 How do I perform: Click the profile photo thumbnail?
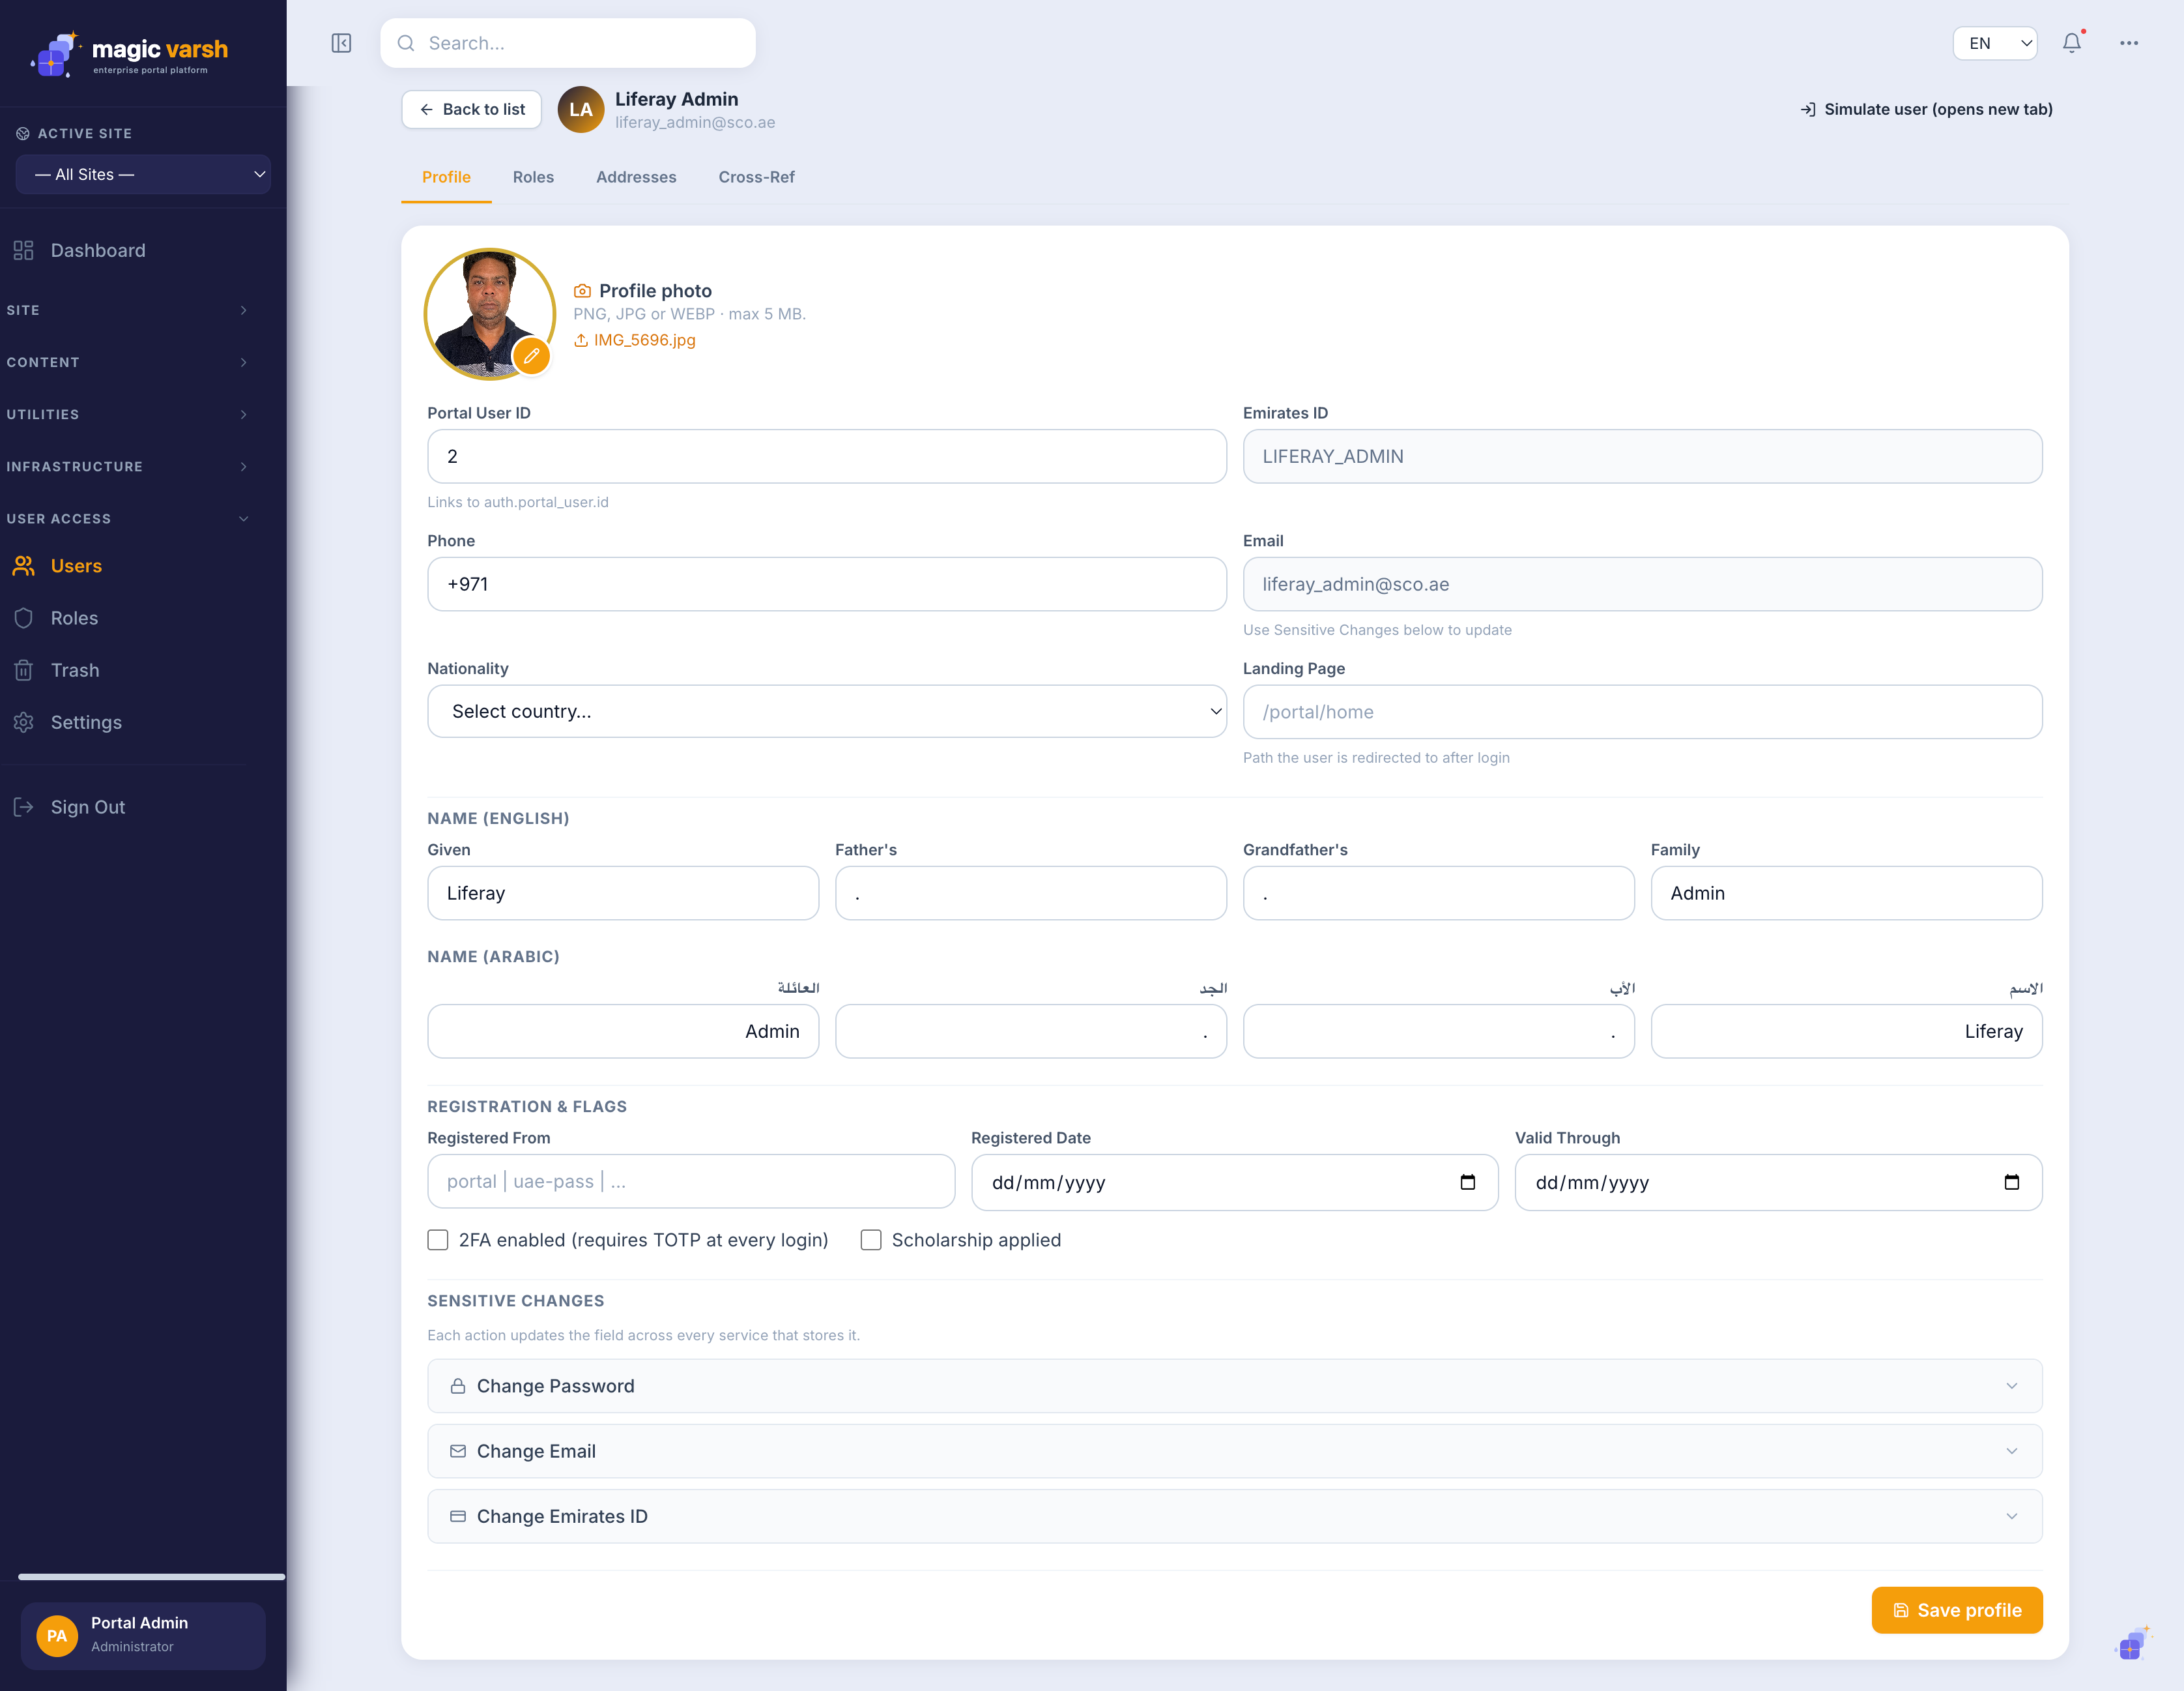tap(490, 314)
